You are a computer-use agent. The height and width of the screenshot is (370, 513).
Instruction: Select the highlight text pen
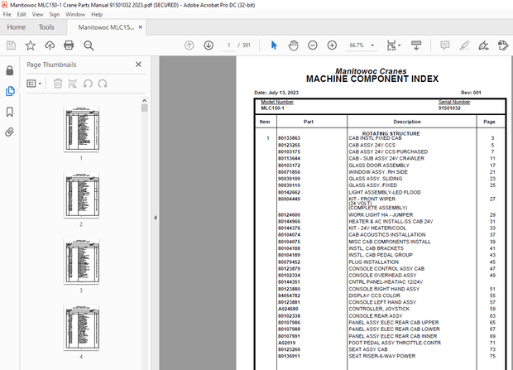click(464, 46)
